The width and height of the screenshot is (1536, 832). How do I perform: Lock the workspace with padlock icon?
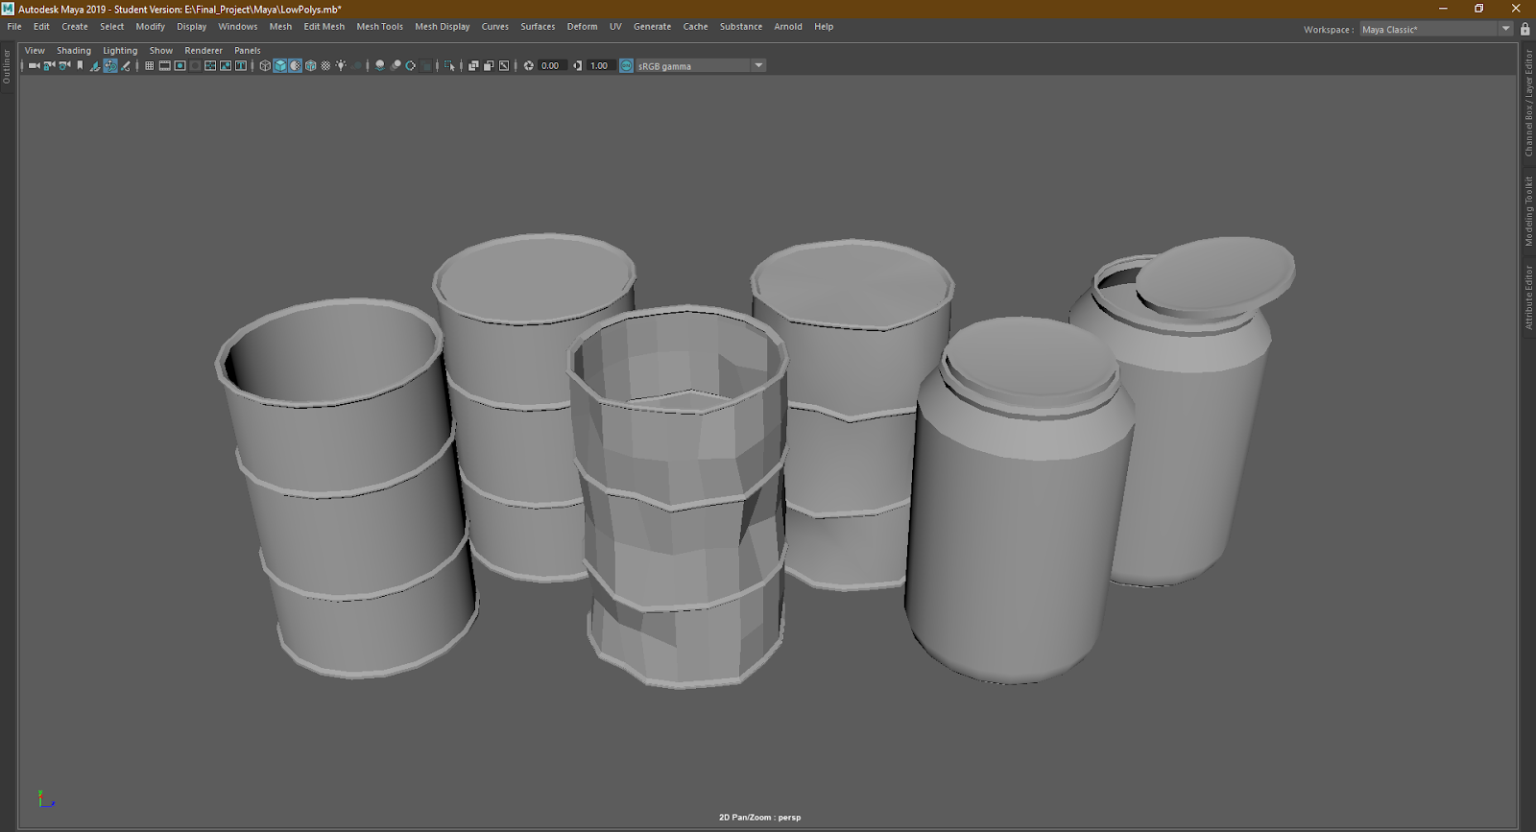1524,30
